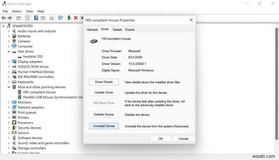Click the Driver Details button
This screenshot has height=160, width=279.
104,82
